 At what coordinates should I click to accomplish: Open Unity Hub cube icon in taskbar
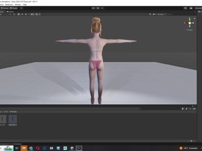(72, 148)
